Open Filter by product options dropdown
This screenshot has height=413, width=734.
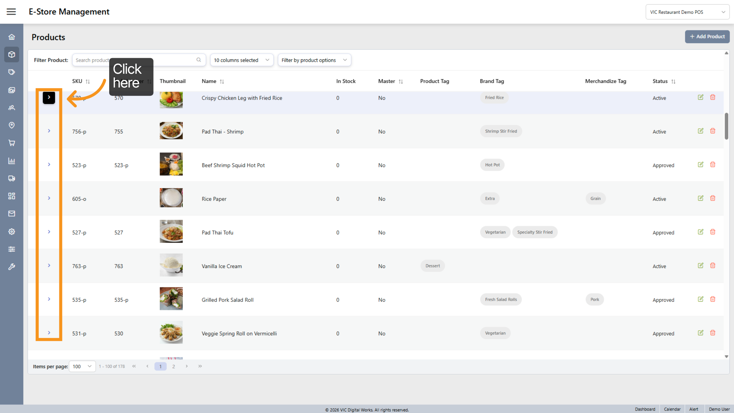tap(314, 60)
